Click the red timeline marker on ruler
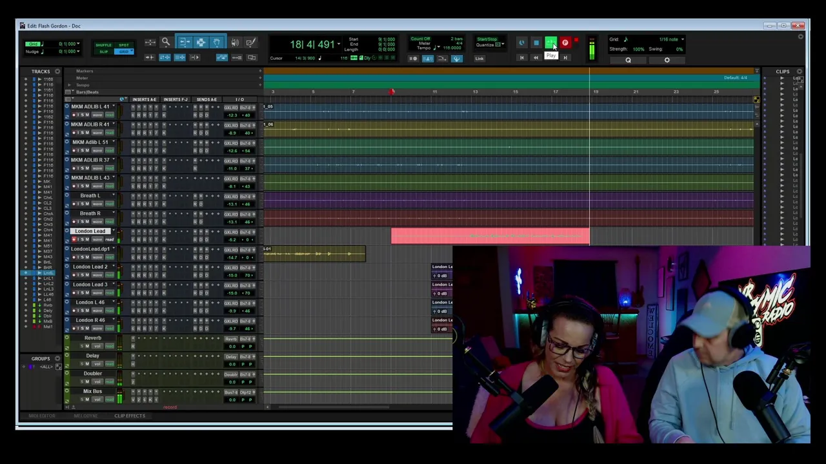The height and width of the screenshot is (464, 826). 392,92
